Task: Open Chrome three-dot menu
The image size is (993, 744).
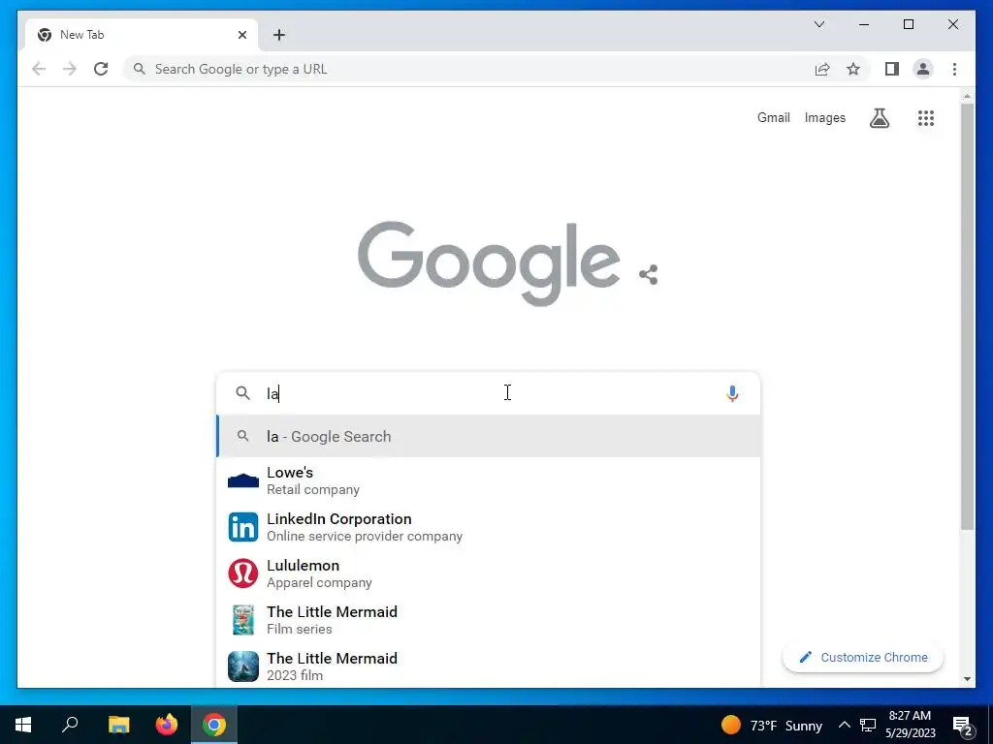Action: click(x=954, y=69)
